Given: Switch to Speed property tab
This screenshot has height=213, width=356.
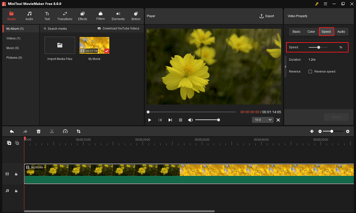Looking at the screenshot, I should pyautogui.click(x=326, y=31).
